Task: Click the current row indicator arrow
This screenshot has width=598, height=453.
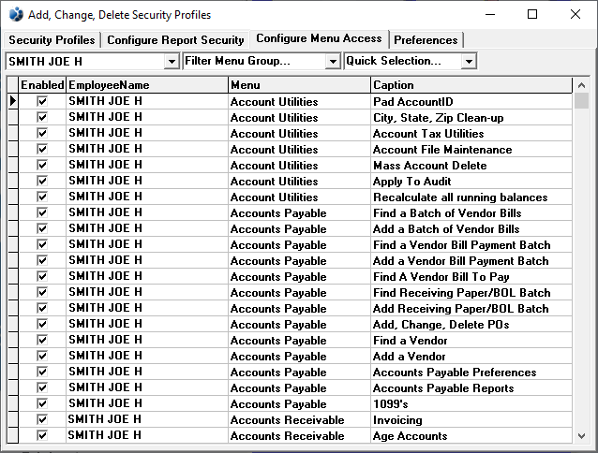Action: click(12, 101)
